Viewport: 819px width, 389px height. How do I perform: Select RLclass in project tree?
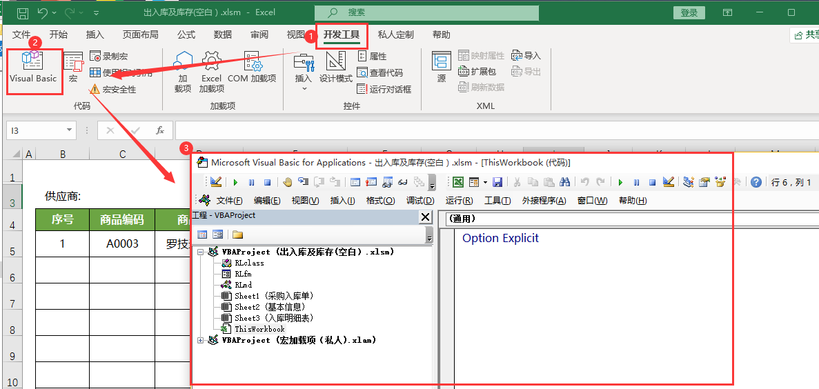249,263
